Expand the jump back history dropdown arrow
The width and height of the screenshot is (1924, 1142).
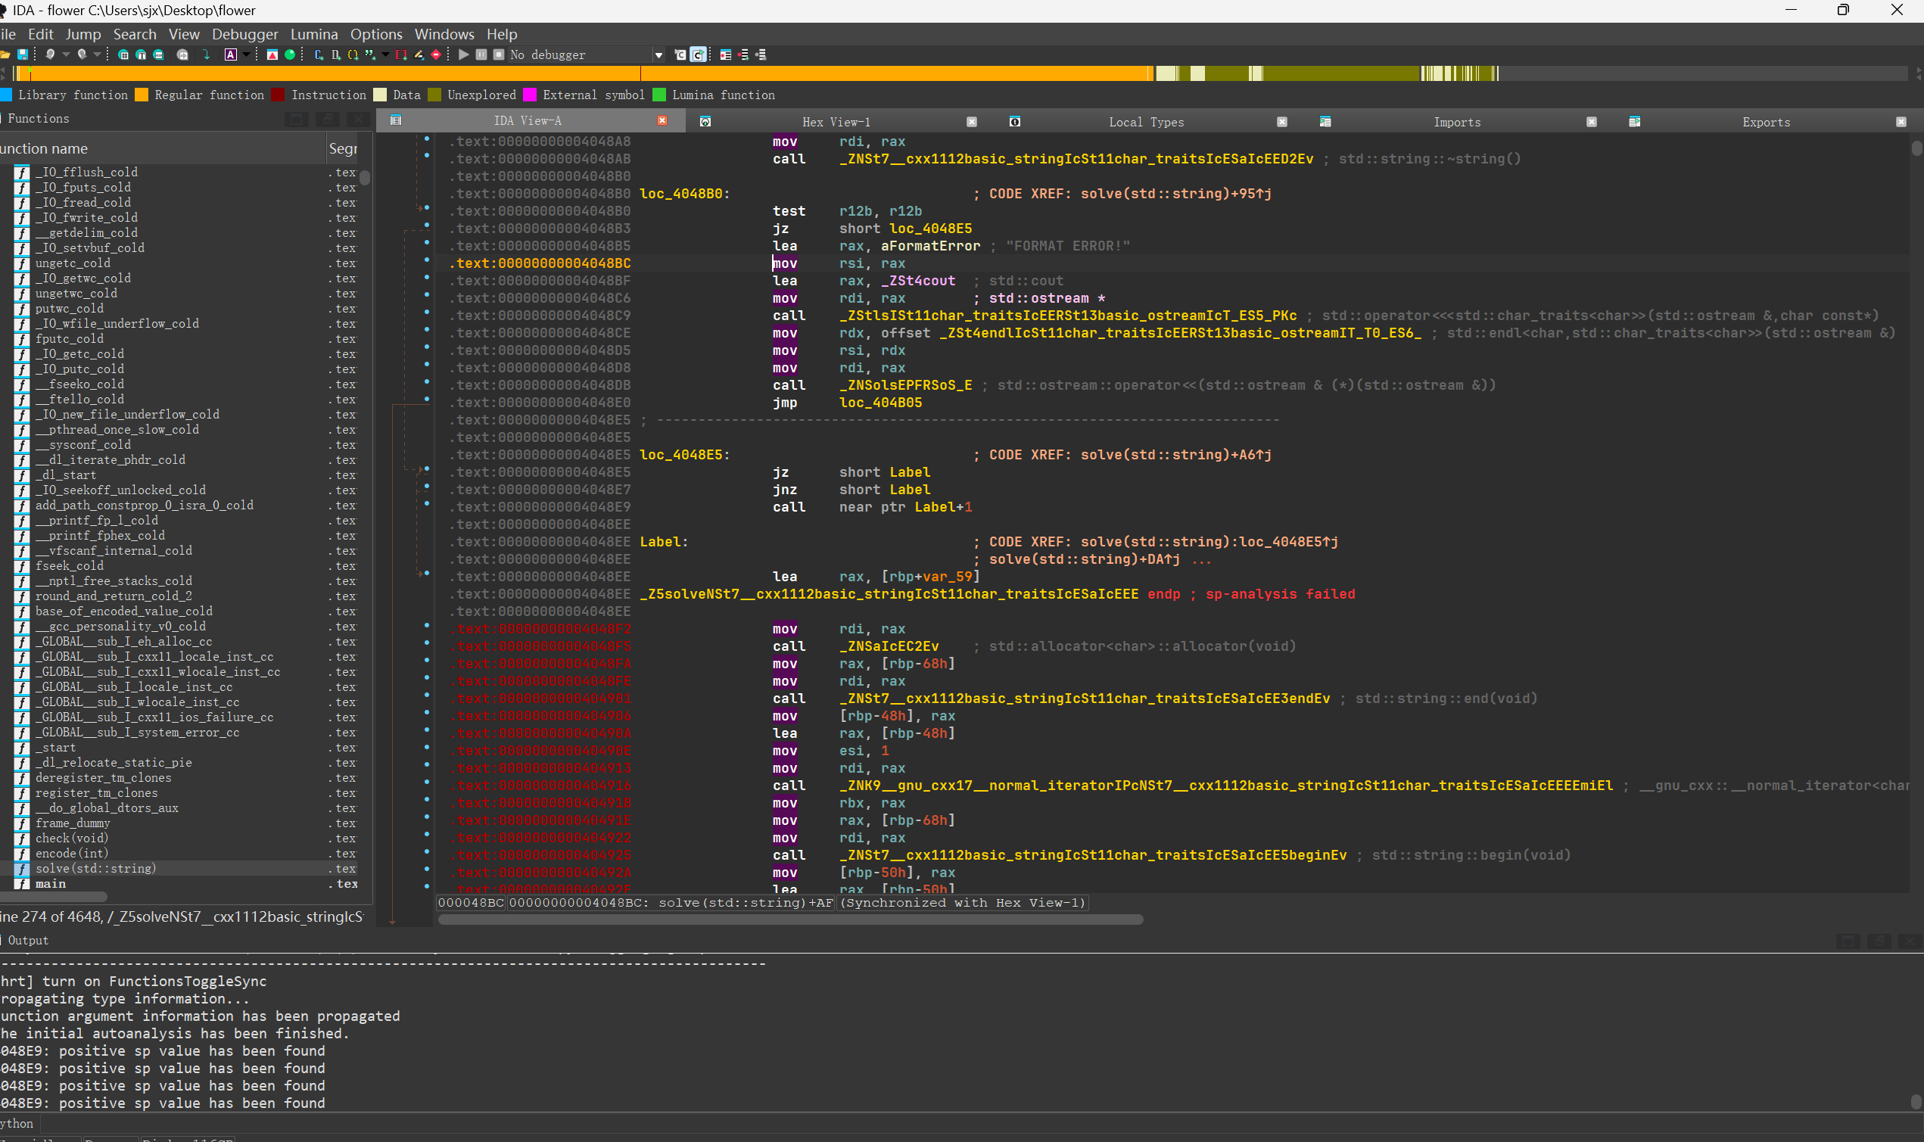point(66,54)
